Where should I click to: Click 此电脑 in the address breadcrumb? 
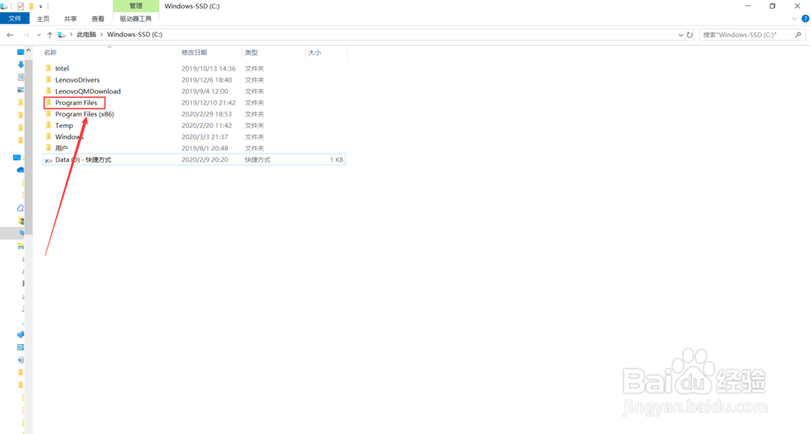coord(87,35)
